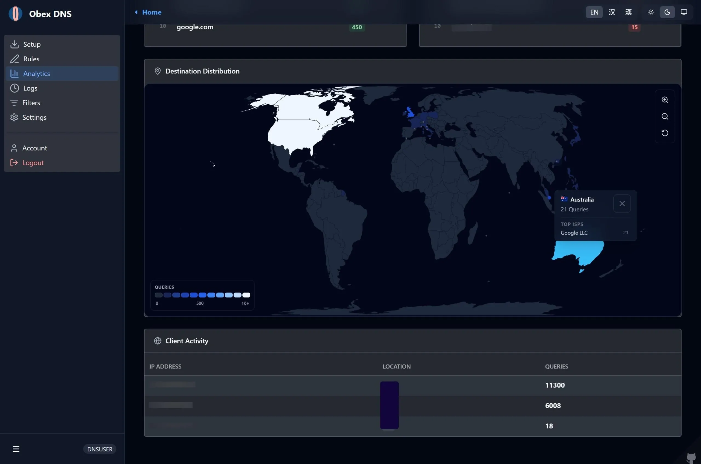Viewport: 701px width, 464px height.
Task: Close the Australia tooltip popup
Action: tap(622, 204)
